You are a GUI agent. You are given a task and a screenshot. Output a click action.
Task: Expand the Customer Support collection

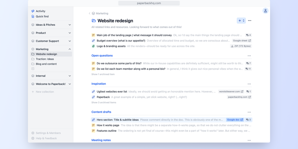(70, 41)
